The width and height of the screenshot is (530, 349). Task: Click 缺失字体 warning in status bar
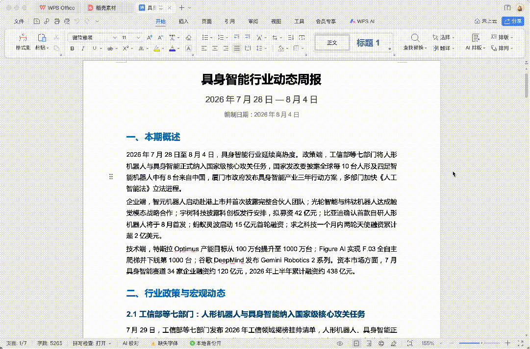click(x=165, y=343)
